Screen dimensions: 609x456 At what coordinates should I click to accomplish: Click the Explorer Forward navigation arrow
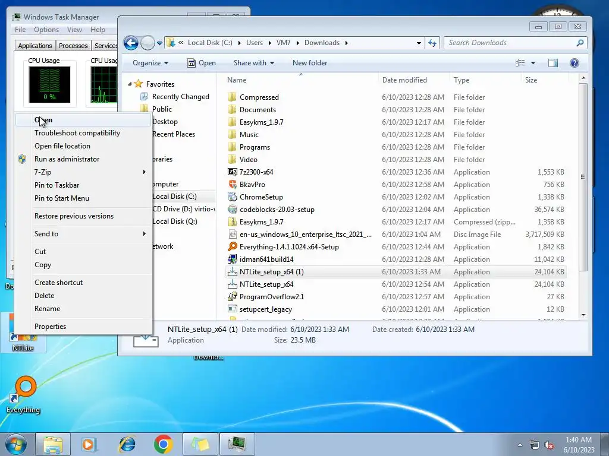click(x=147, y=43)
